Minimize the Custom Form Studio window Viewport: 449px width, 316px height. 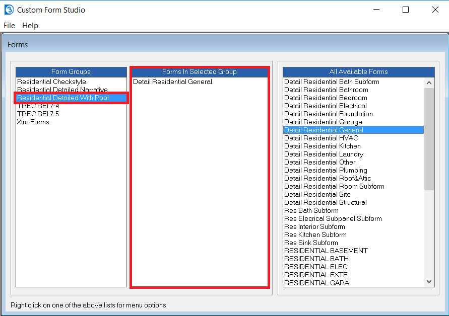(x=376, y=10)
